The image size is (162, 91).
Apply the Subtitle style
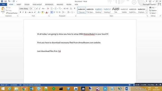(124, 10)
